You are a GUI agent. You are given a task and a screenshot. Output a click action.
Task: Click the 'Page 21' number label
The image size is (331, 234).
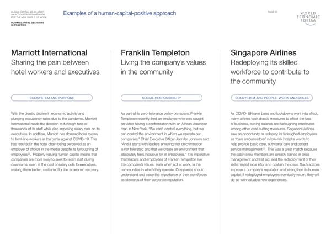tap(273, 12)
